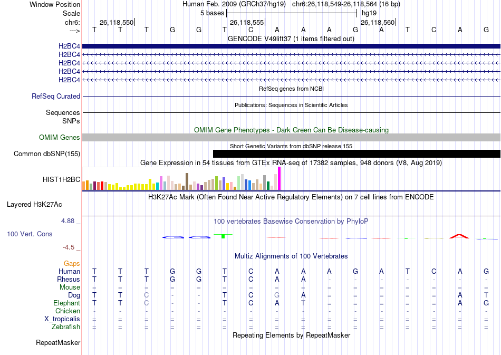Click the gray G base in the Dog row
The height and width of the screenshot is (355, 501).
pos(277,295)
